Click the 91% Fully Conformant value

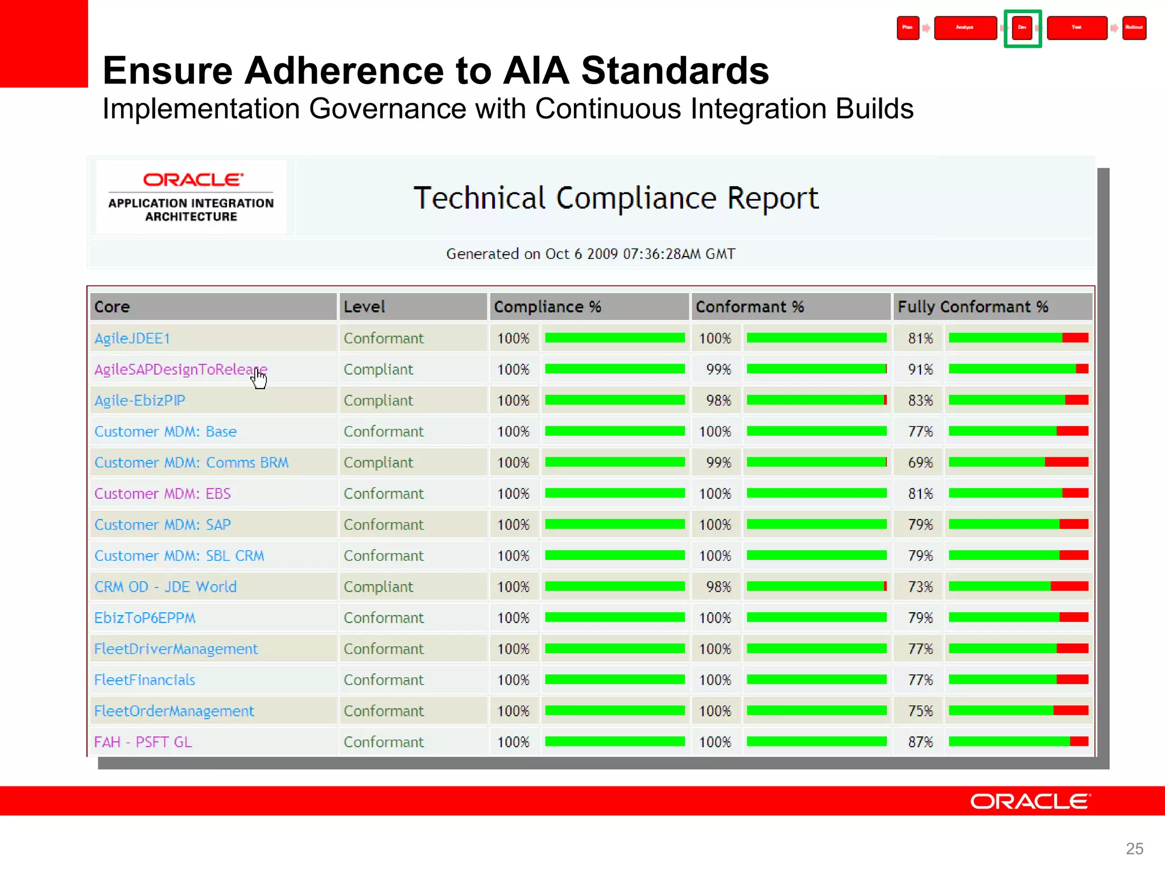pyautogui.click(x=920, y=369)
